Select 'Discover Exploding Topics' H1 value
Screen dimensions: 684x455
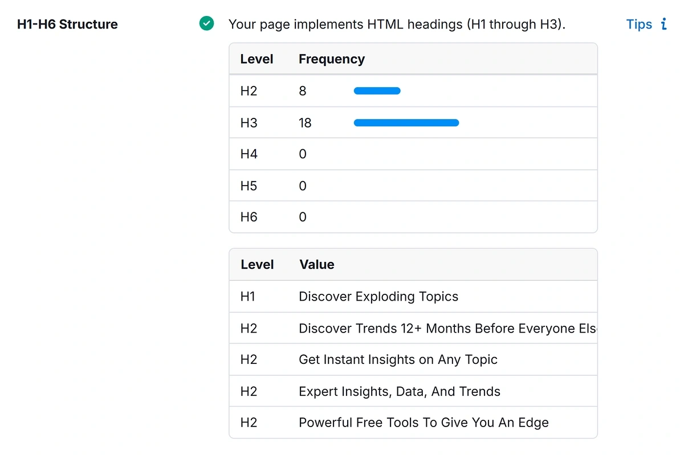click(x=378, y=297)
